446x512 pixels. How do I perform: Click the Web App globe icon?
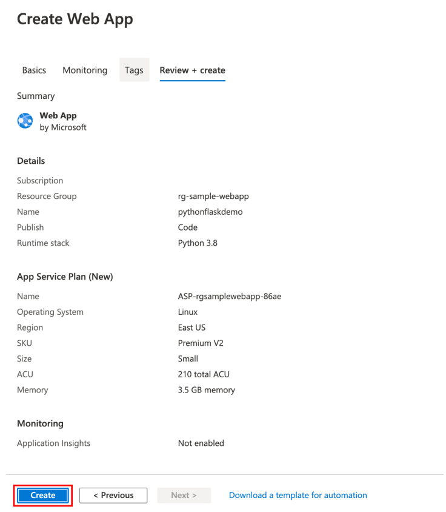[25, 120]
